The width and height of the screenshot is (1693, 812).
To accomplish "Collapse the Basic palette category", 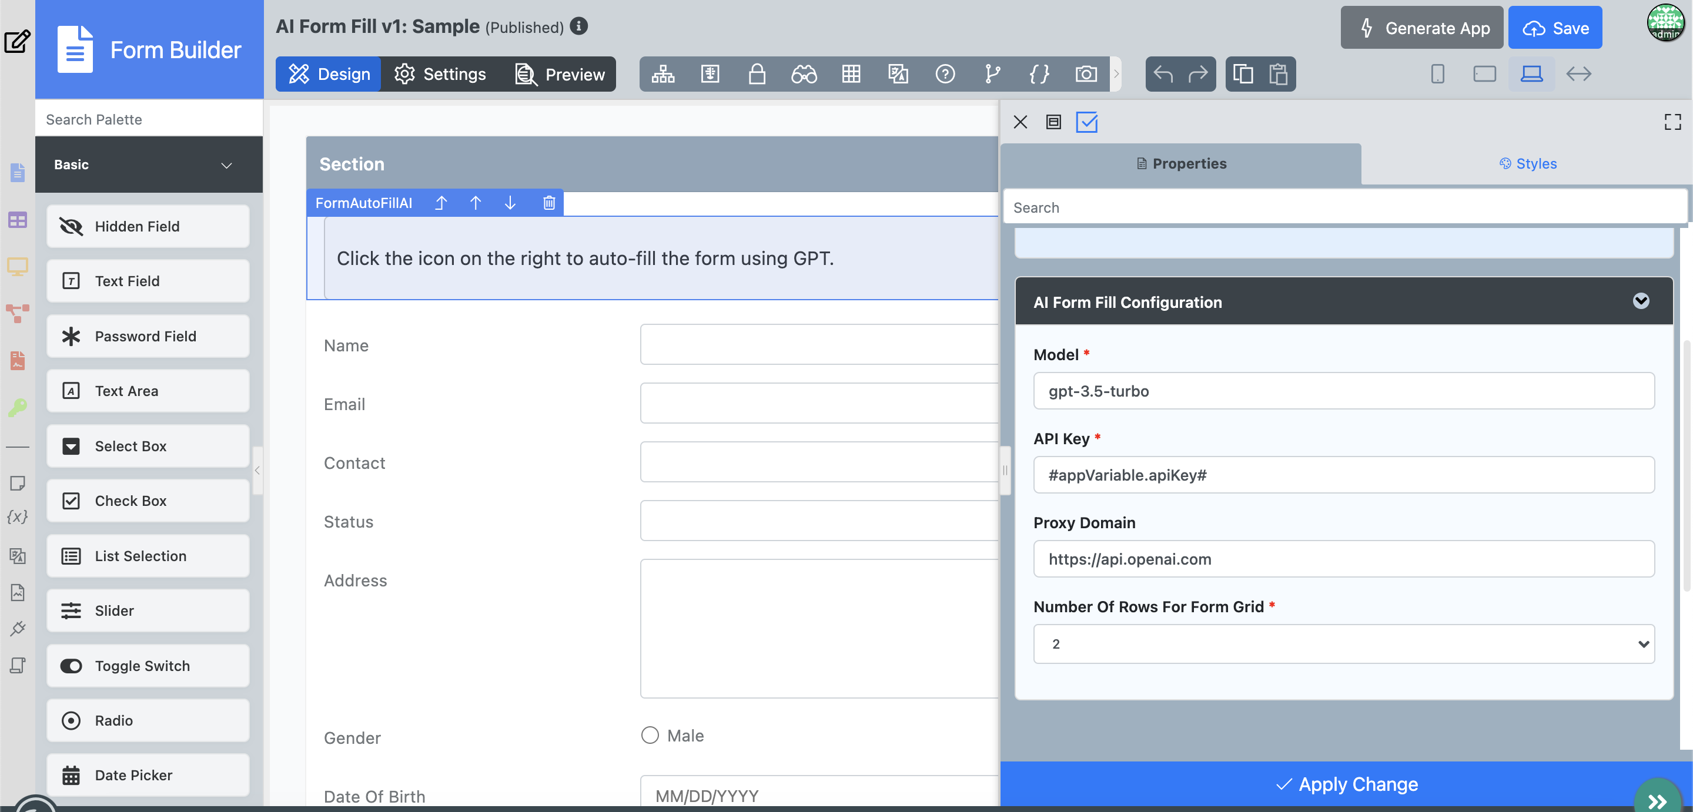I will click(226, 165).
